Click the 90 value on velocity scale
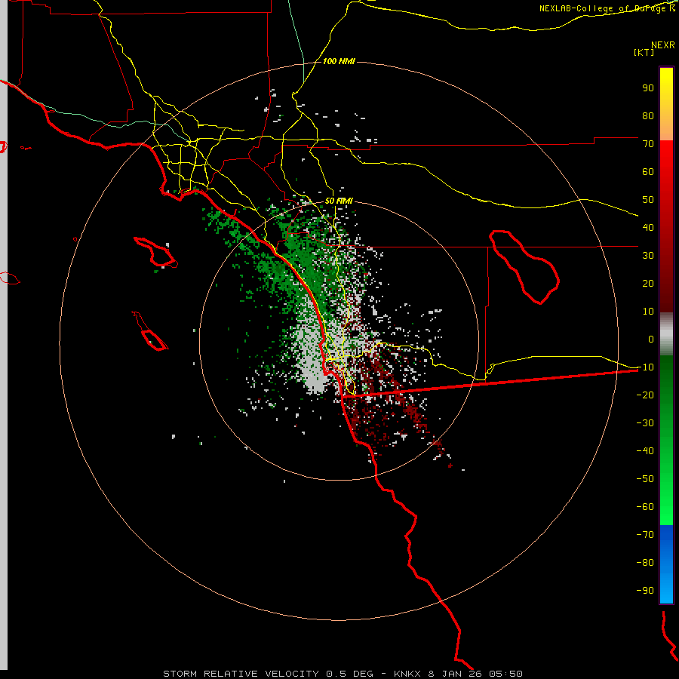 648,88
